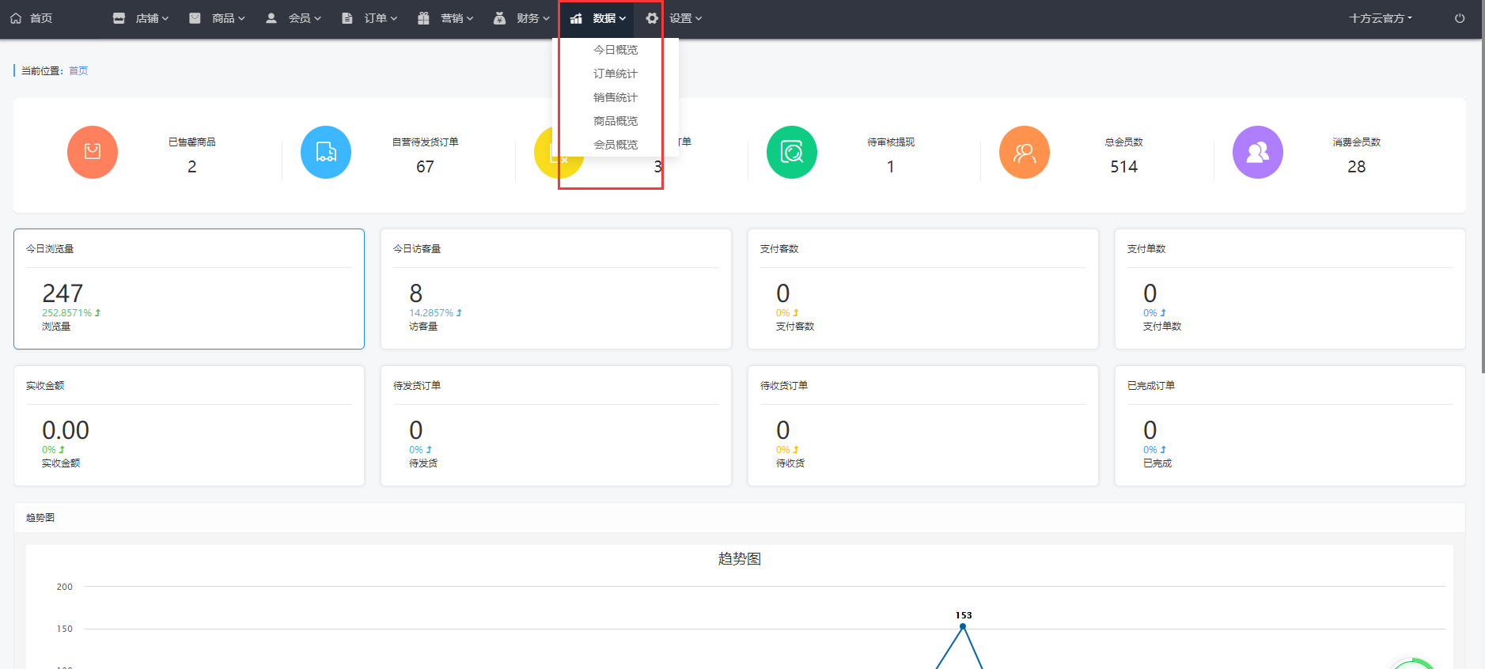1485x669 pixels.
Task: Click the 153 data point on trend chart
Action: coord(963,626)
